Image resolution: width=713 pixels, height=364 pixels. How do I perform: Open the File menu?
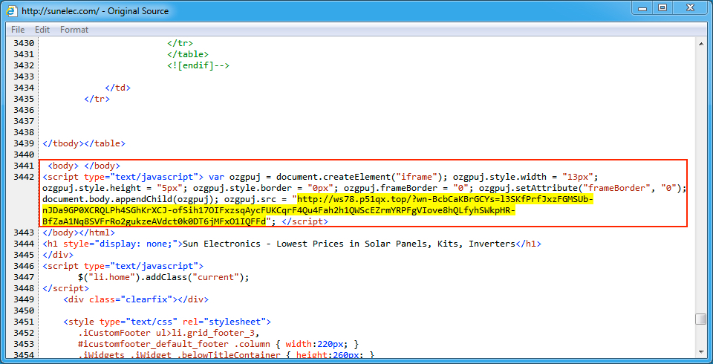18,30
